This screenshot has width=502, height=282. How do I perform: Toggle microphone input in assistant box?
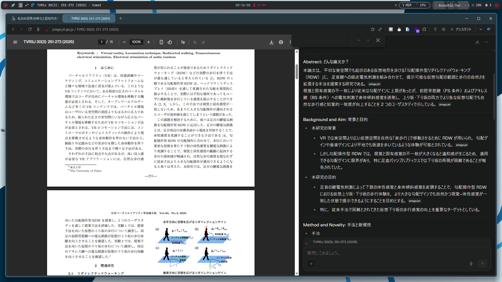471,264
